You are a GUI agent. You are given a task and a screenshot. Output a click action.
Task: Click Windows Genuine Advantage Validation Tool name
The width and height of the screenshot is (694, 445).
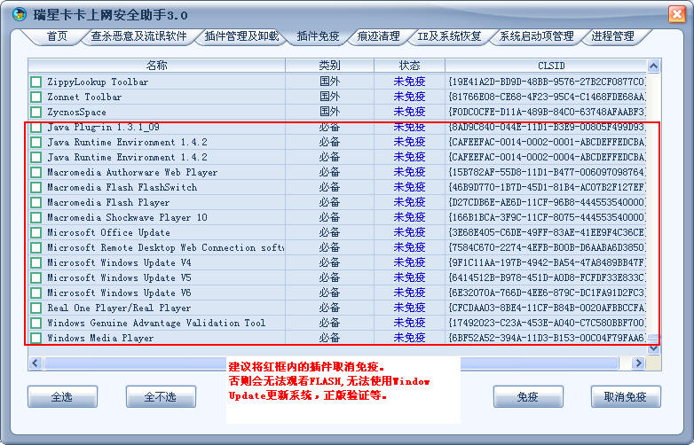[x=156, y=323]
